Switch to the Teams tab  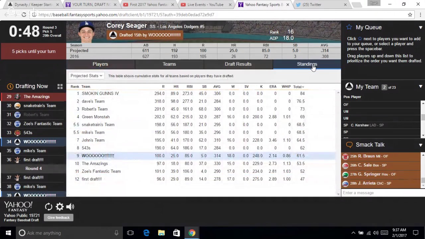pos(169,64)
